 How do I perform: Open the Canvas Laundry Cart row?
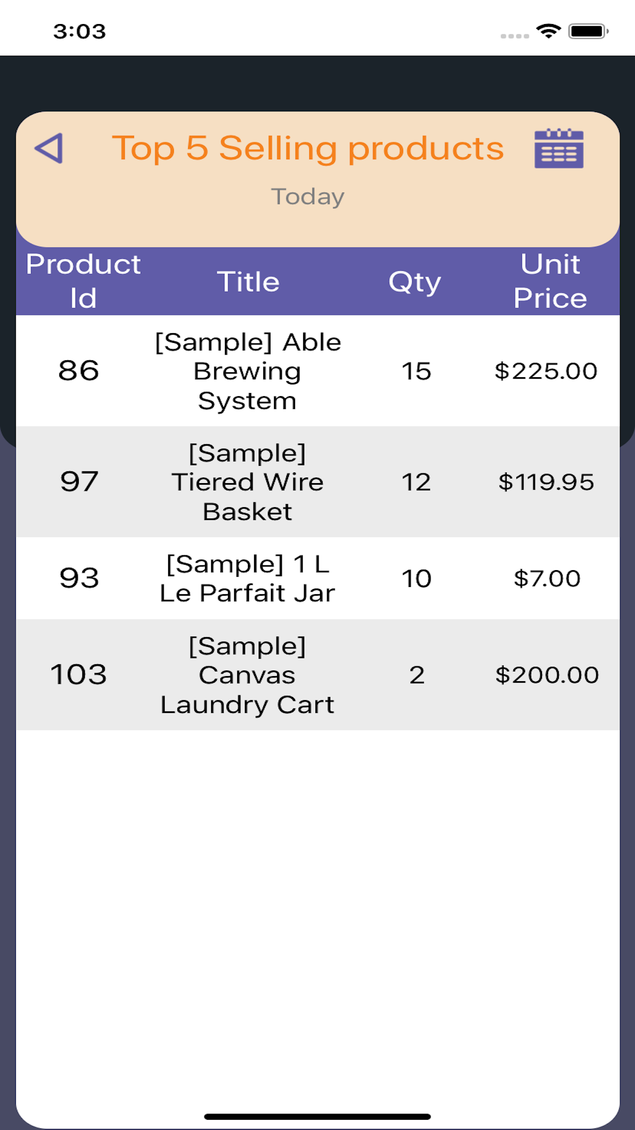point(248,675)
